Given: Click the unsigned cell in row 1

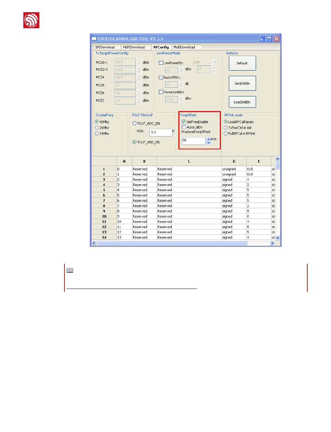Looking at the screenshot, I should coord(234,169).
